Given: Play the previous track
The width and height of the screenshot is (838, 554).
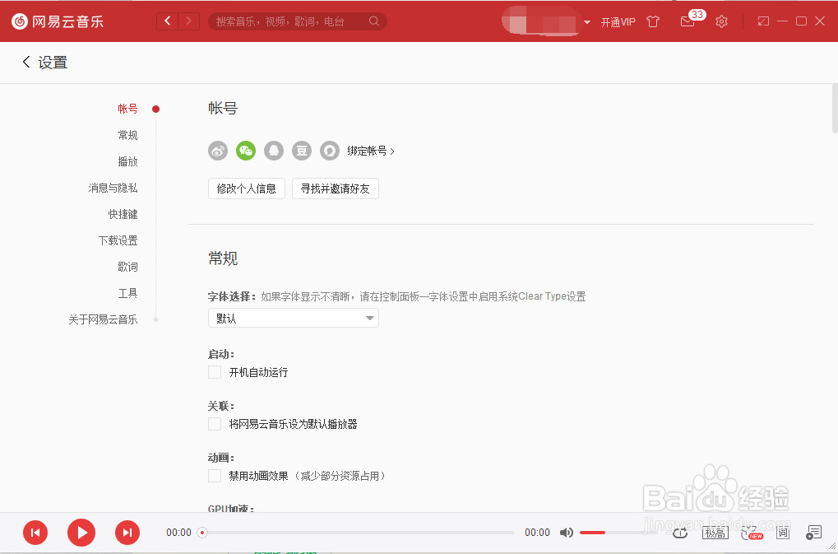Looking at the screenshot, I should 35,533.
